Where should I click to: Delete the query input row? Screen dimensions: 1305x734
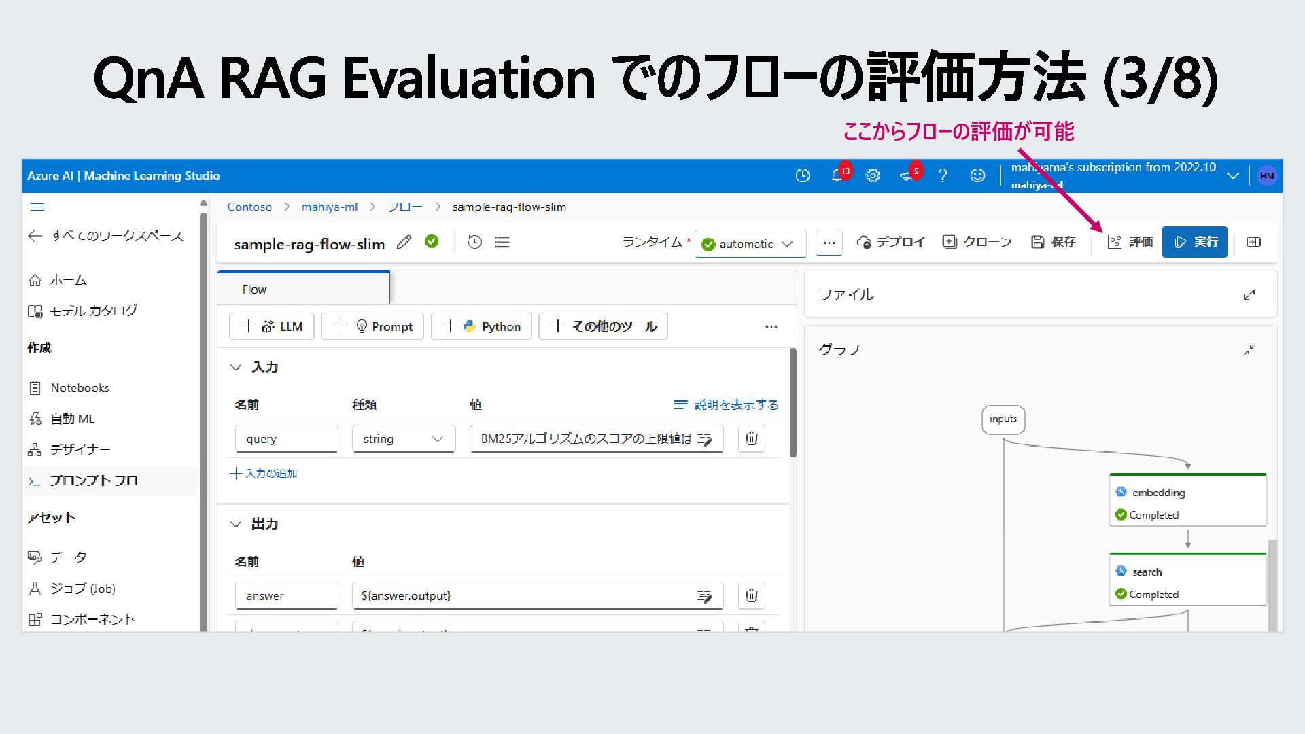pyautogui.click(x=751, y=438)
